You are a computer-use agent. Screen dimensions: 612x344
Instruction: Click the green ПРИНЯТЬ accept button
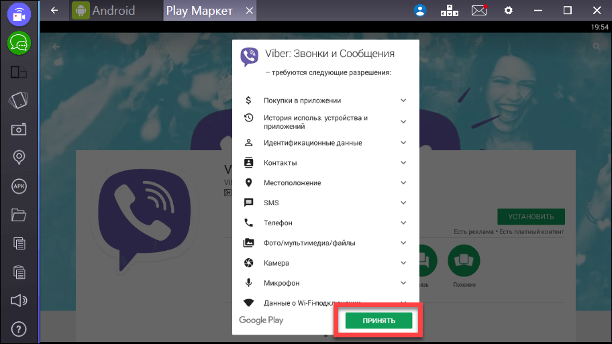(378, 321)
